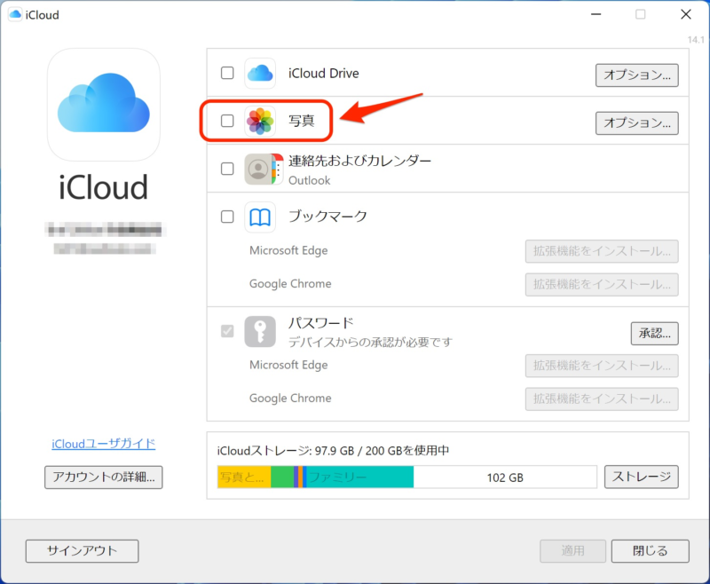The height and width of the screenshot is (584, 710).
Task: Click teal ファミリー storage segment
Action: click(360, 477)
